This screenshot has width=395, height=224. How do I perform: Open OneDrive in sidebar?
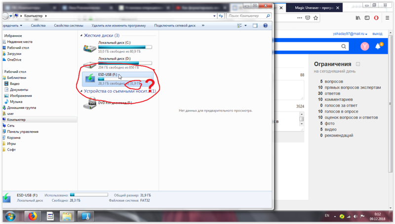pos(14,60)
